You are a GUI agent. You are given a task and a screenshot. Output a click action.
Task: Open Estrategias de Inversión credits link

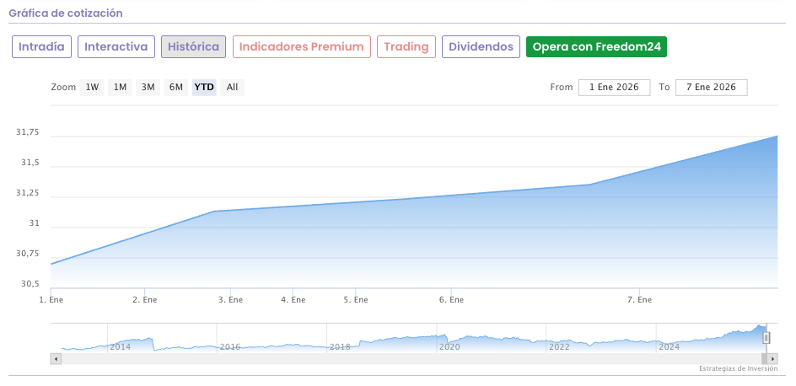(x=738, y=369)
